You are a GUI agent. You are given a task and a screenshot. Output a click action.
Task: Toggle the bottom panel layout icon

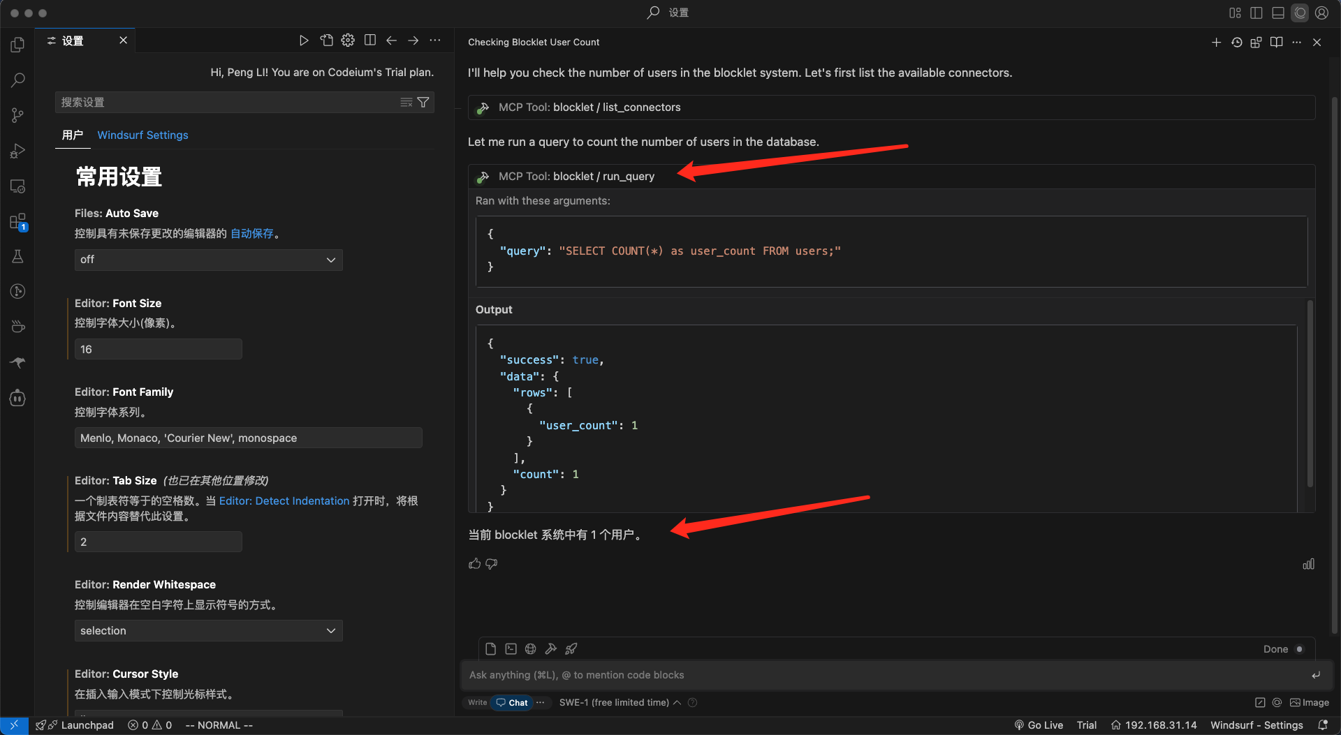[1278, 13]
